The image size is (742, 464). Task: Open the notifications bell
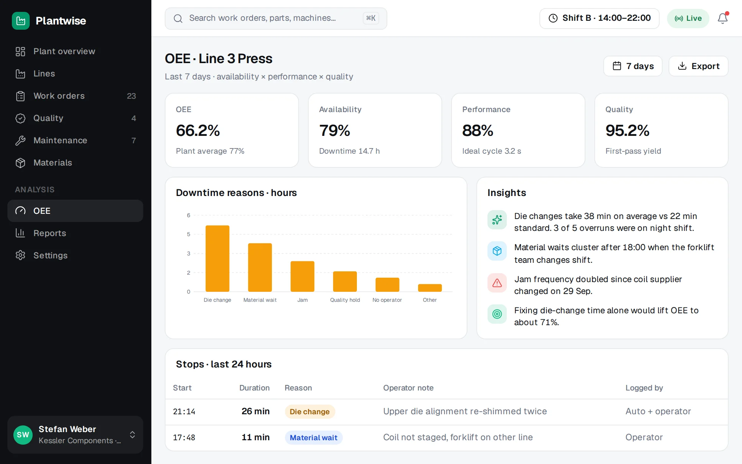click(722, 18)
